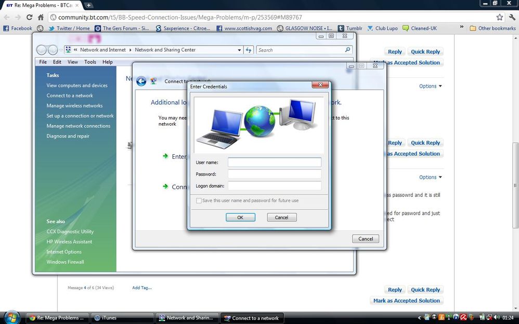Click the search magnifier in the Sharing Center search box
The width and height of the screenshot is (519, 324).
[x=347, y=50]
